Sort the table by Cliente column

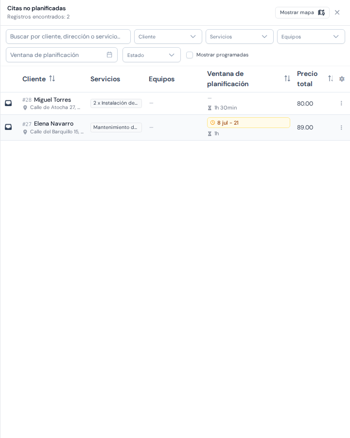52,79
